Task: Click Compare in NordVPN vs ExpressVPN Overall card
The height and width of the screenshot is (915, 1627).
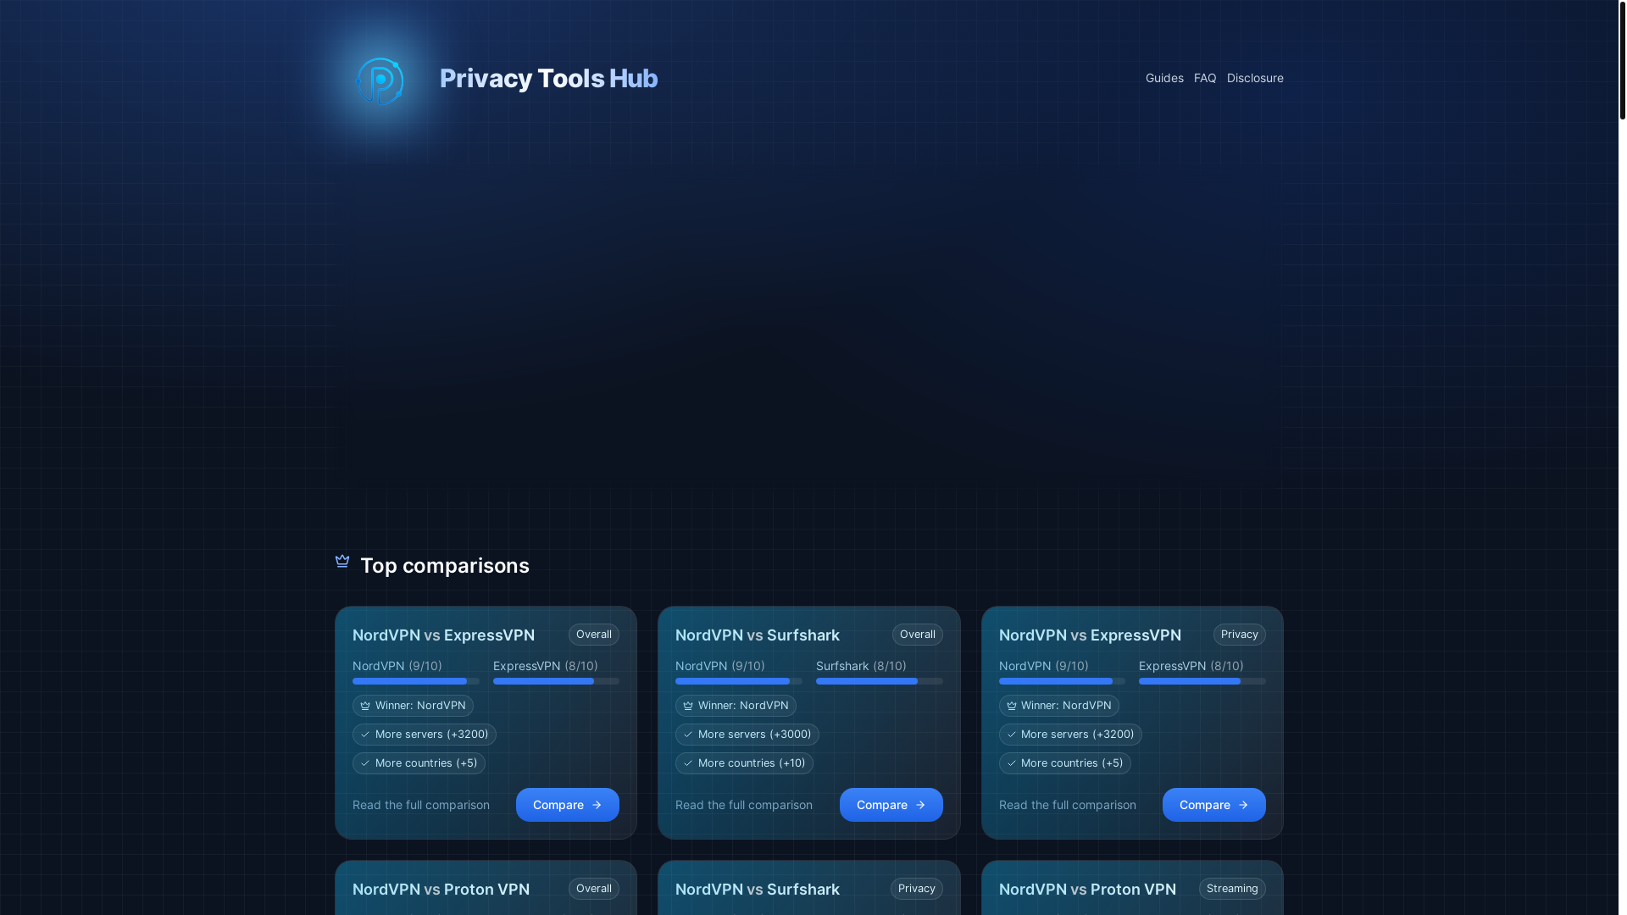Action: tap(568, 805)
